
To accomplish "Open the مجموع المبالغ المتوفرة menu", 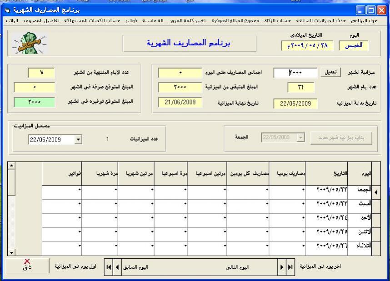I will pos(235,21).
